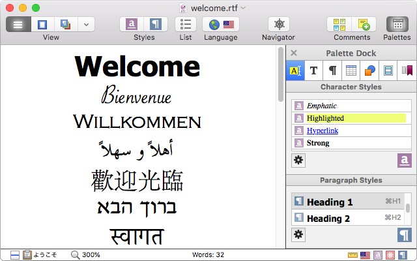Click the new paragraph style button

405,235
